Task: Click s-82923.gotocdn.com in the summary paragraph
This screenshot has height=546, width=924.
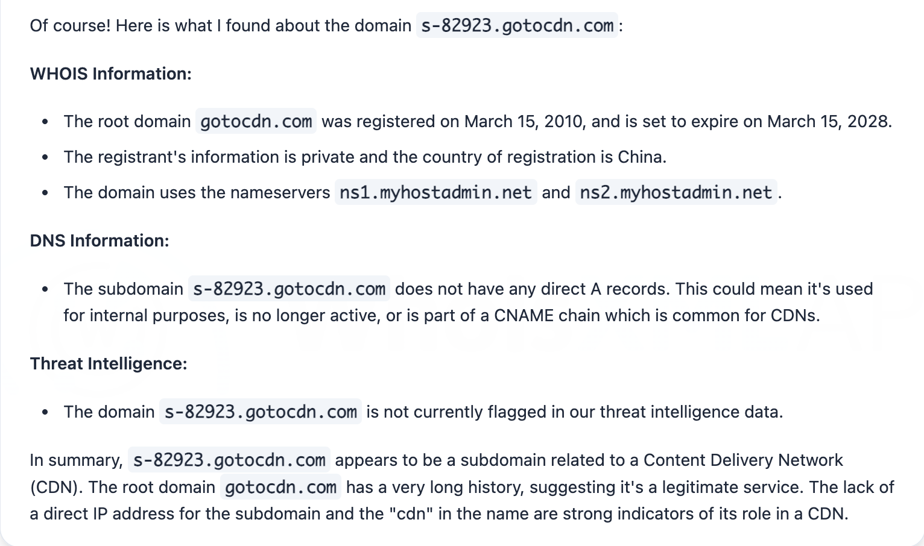Action: click(229, 460)
